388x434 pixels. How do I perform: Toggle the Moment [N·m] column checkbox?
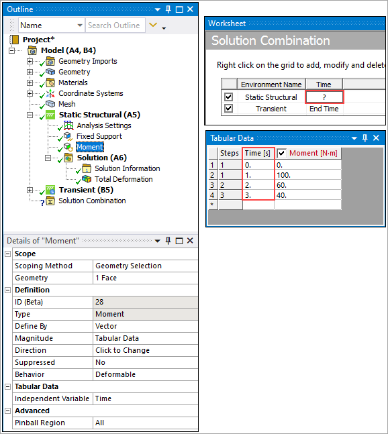point(282,153)
